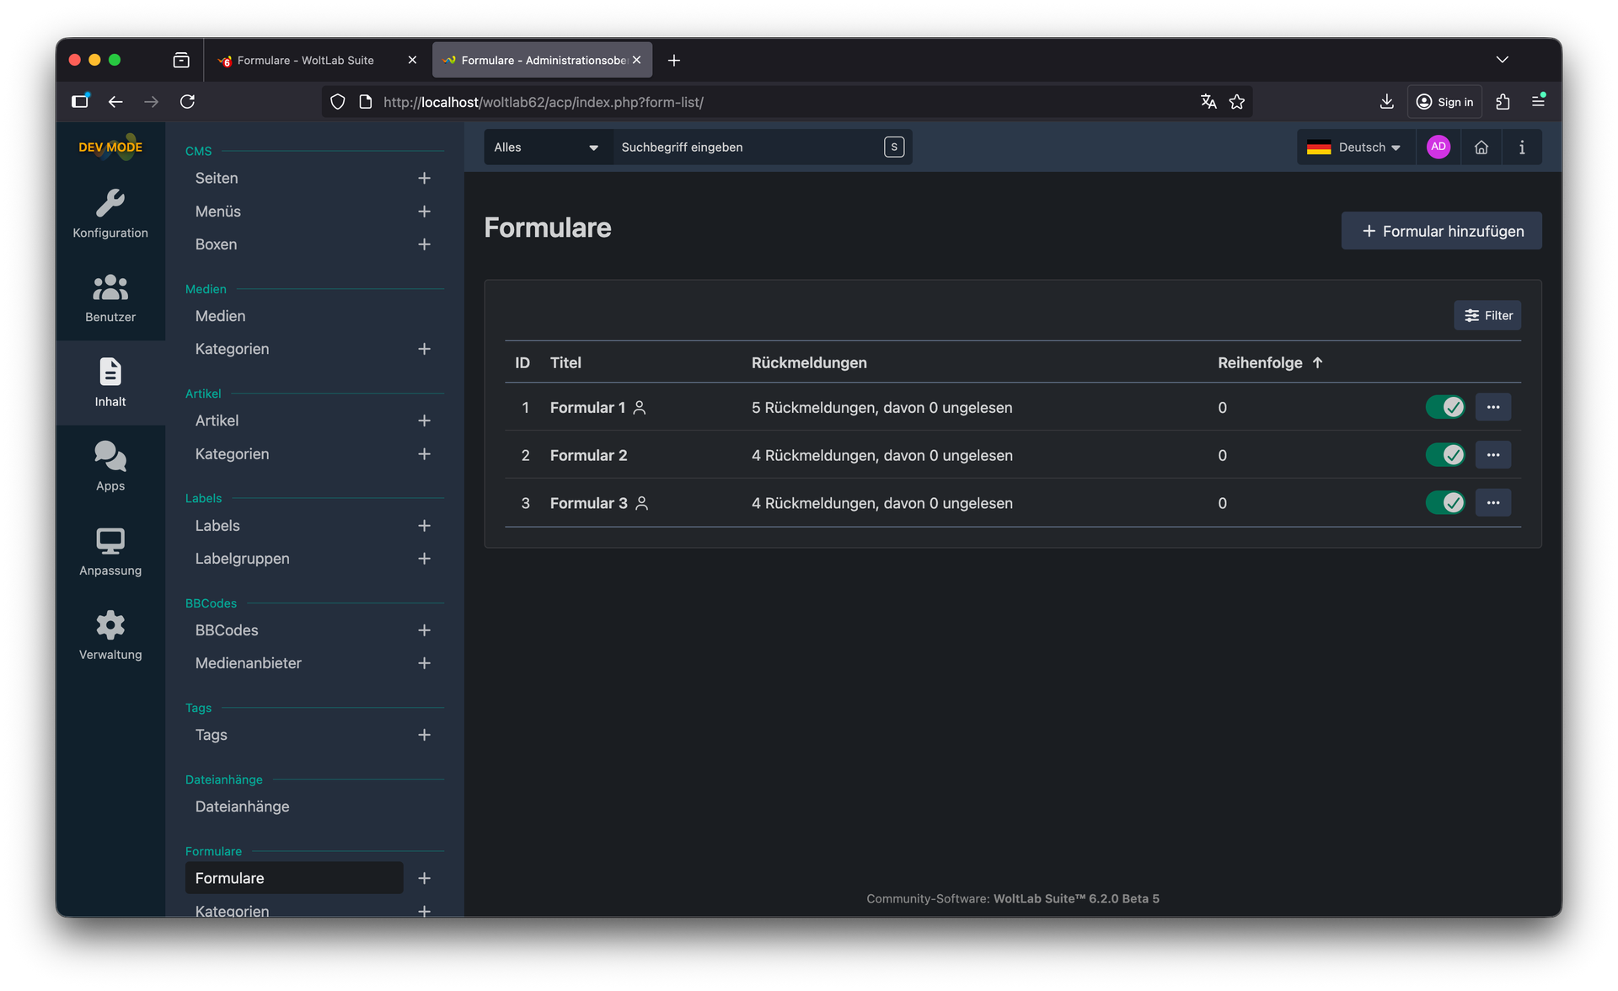
Task: Open Formular 2 three-dots actions menu
Action: pyautogui.click(x=1492, y=455)
